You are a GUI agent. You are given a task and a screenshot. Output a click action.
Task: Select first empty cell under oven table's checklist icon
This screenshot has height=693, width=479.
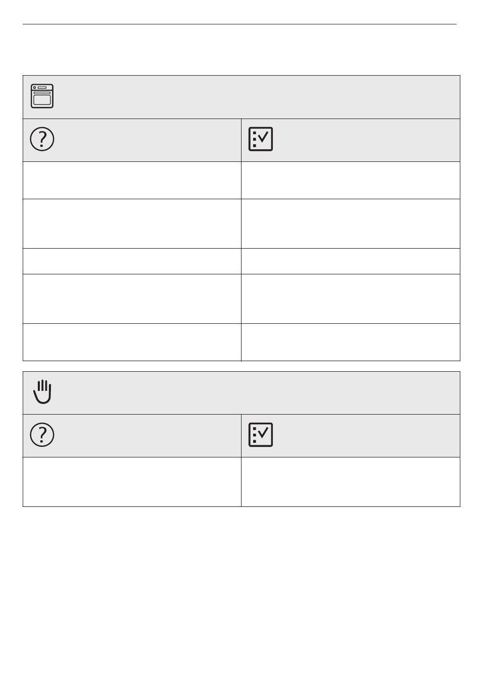tap(350, 180)
